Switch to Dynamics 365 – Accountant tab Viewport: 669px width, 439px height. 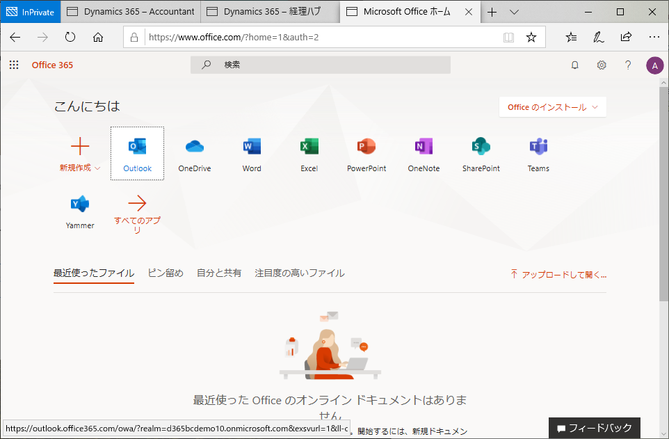pyautogui.click(x=131, y=12)
